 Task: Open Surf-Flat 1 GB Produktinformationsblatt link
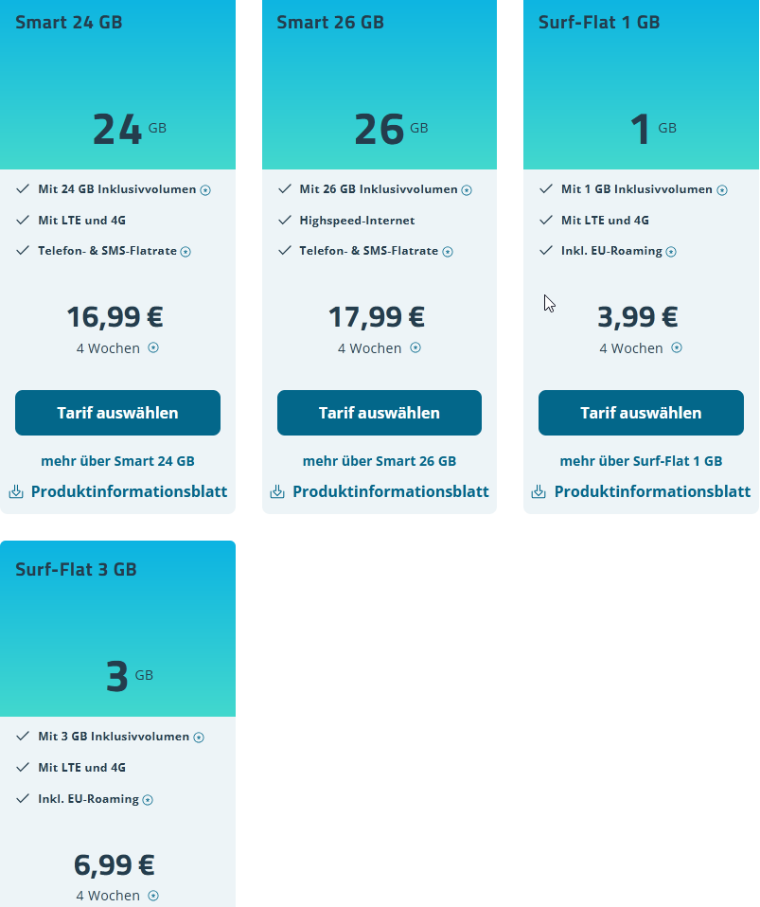coord(652,491)
